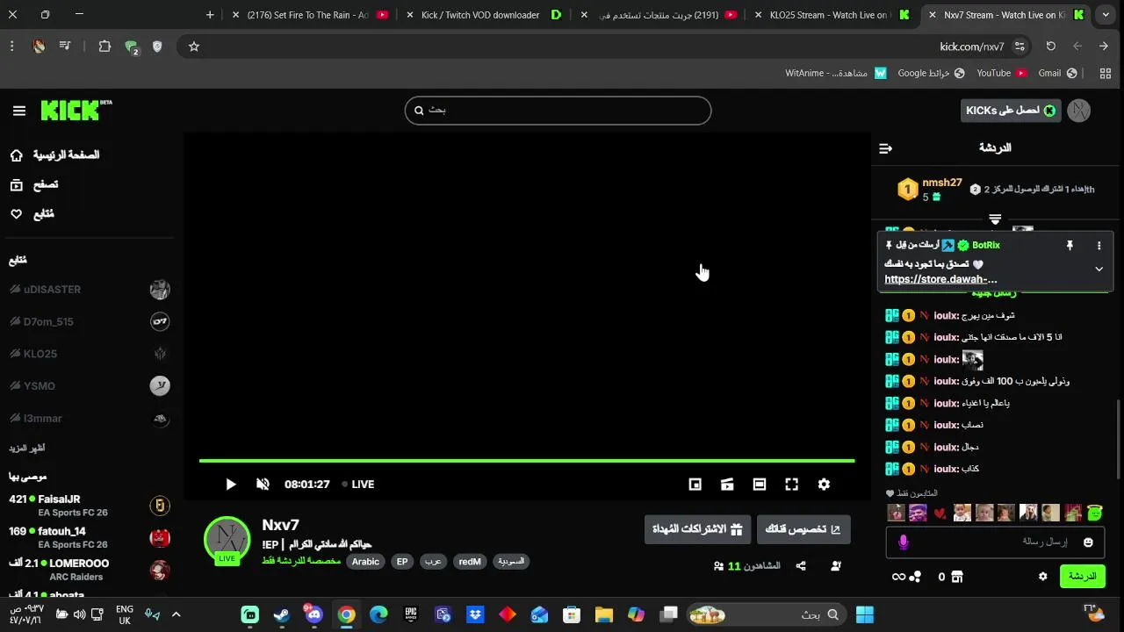
Task: Expand the pinned BotRix message chevron
Action: click(x=1099, y=269)
